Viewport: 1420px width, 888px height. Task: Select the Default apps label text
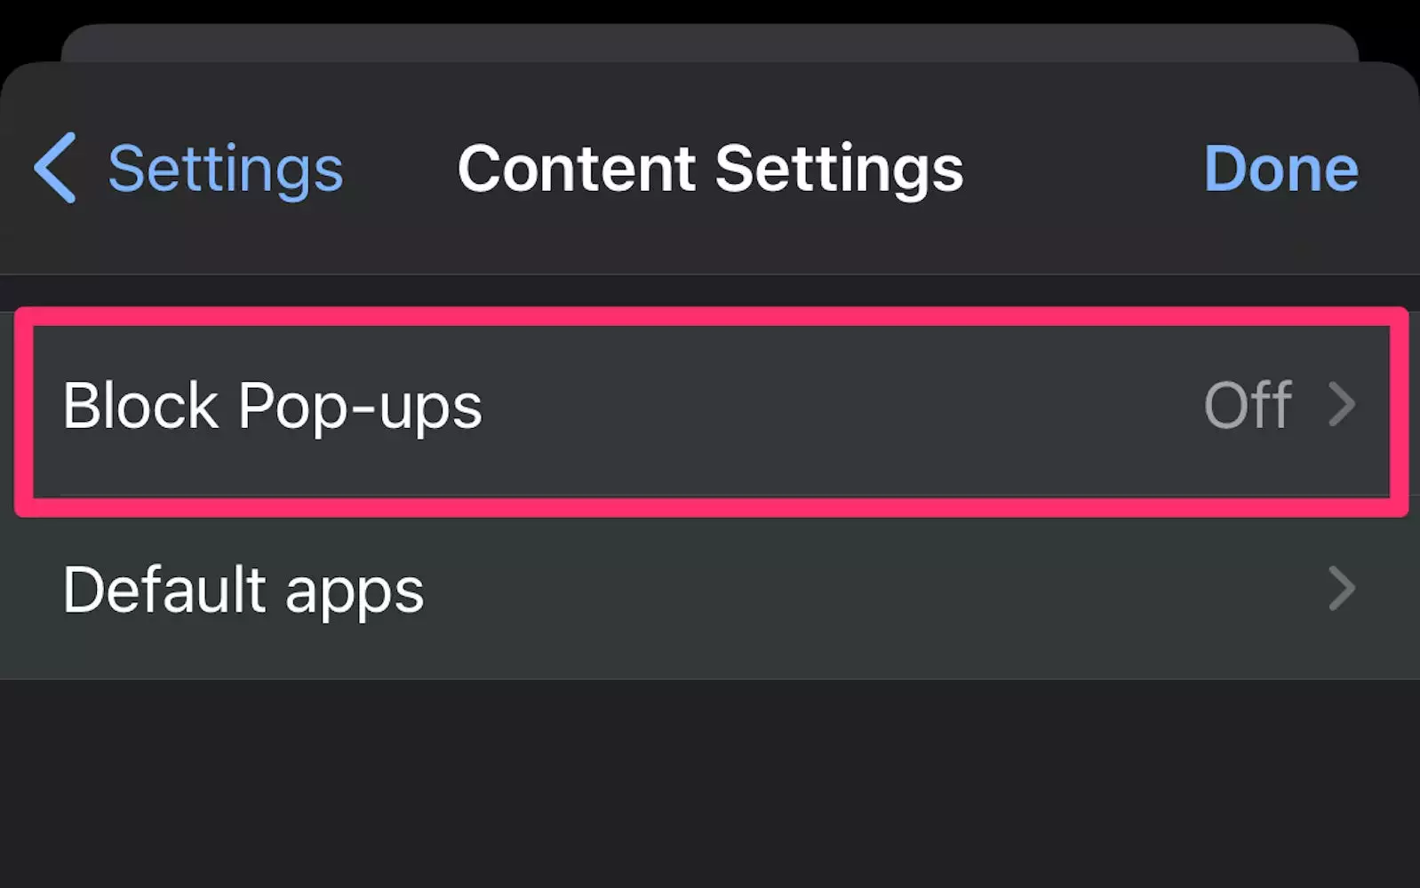tap(243, 591)
